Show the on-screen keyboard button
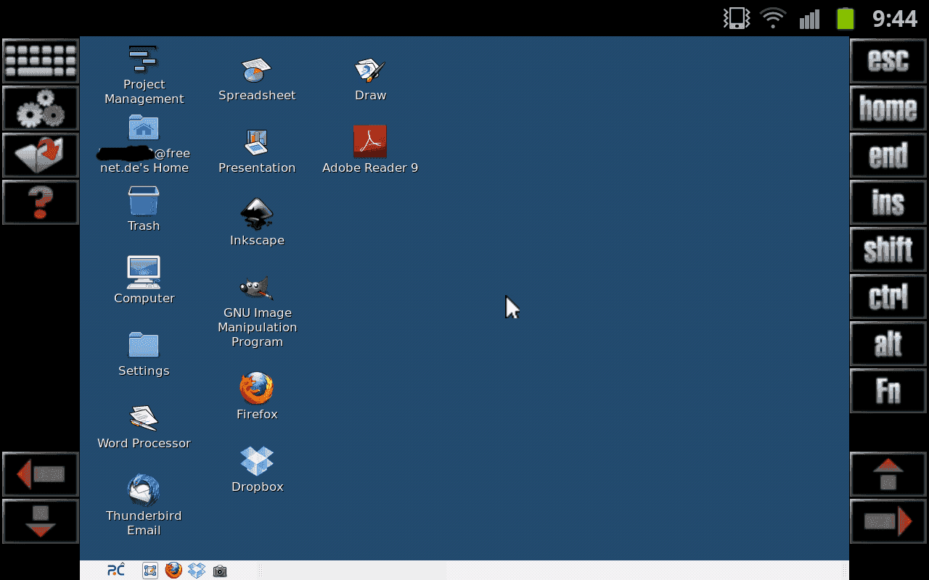This screenshot has height=580, width=929. 41,61
